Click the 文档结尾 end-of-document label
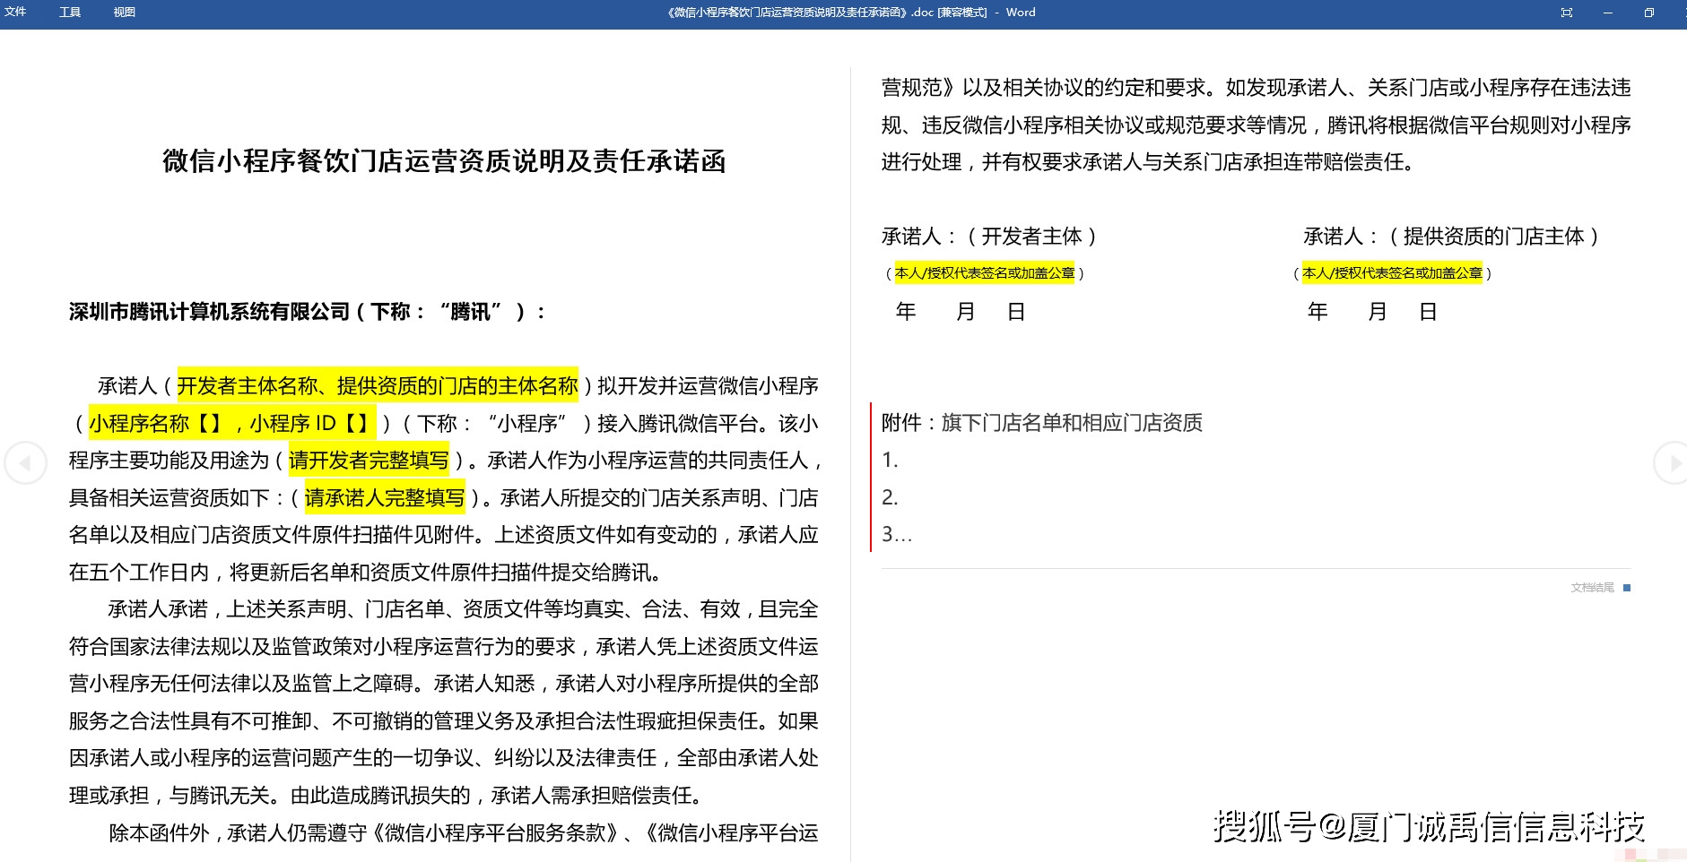 pos(1592,588)
